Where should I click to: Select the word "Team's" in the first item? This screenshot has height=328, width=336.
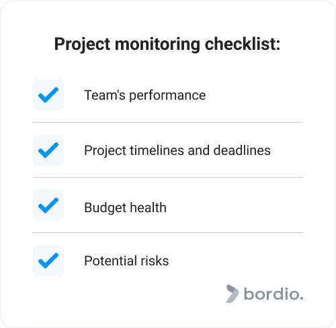pos(105,95)
